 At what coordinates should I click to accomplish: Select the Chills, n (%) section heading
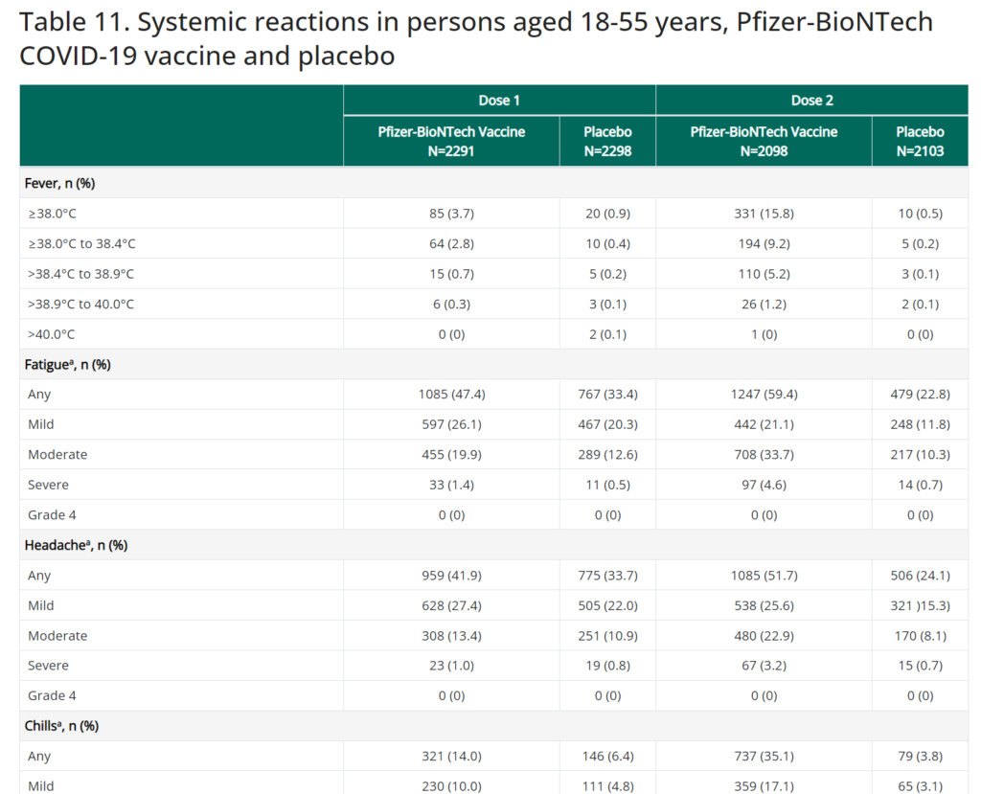point(61,726)
